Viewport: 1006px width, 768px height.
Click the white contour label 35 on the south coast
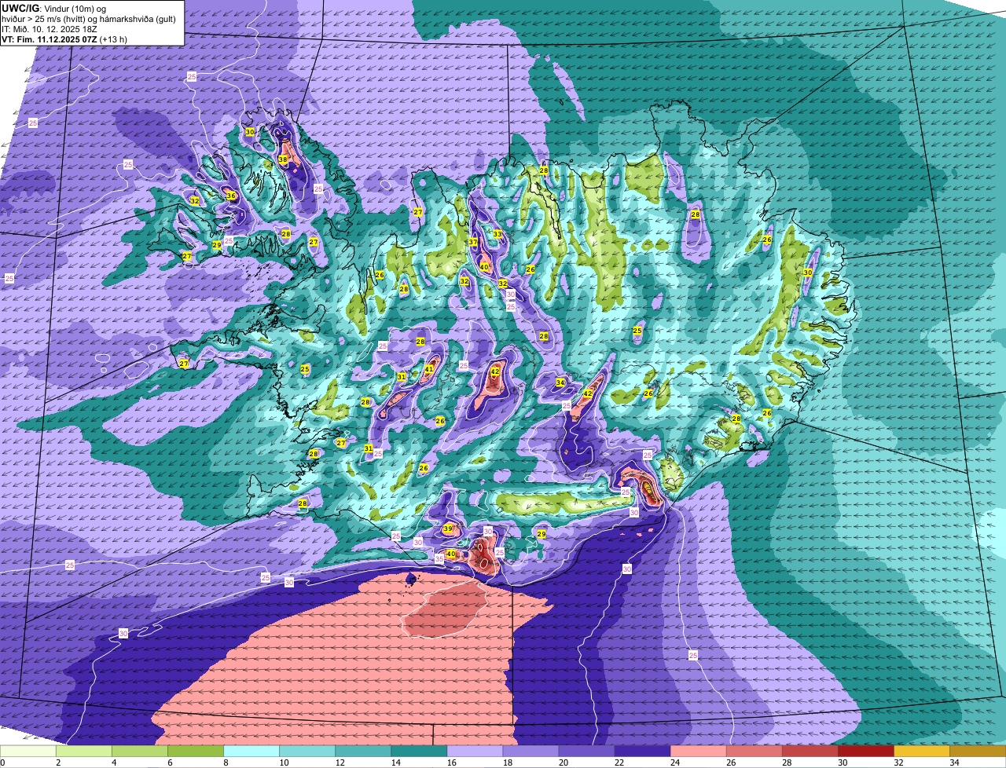pyautogui.click(x=439, y=558)
